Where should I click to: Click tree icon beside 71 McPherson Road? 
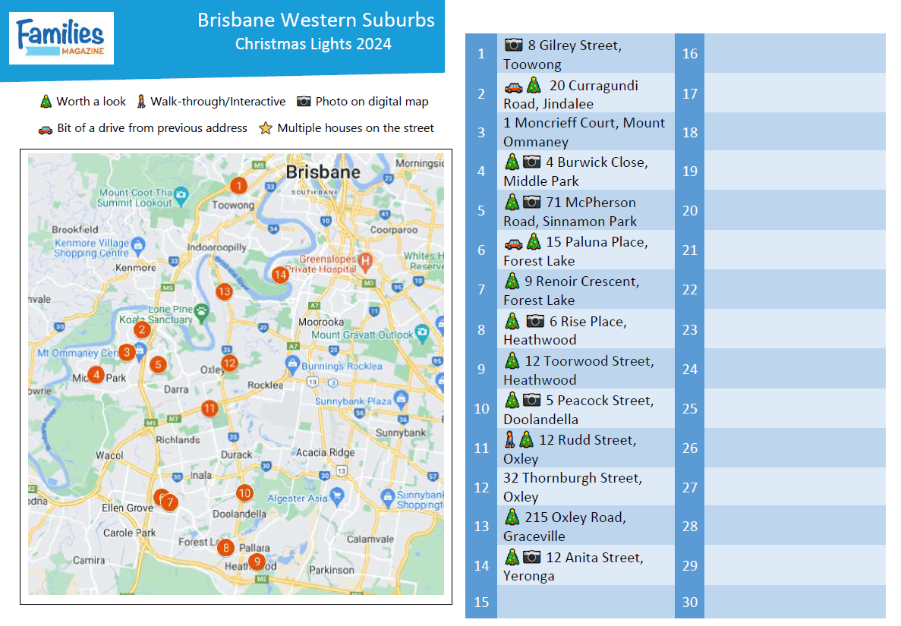pos(512,202)
